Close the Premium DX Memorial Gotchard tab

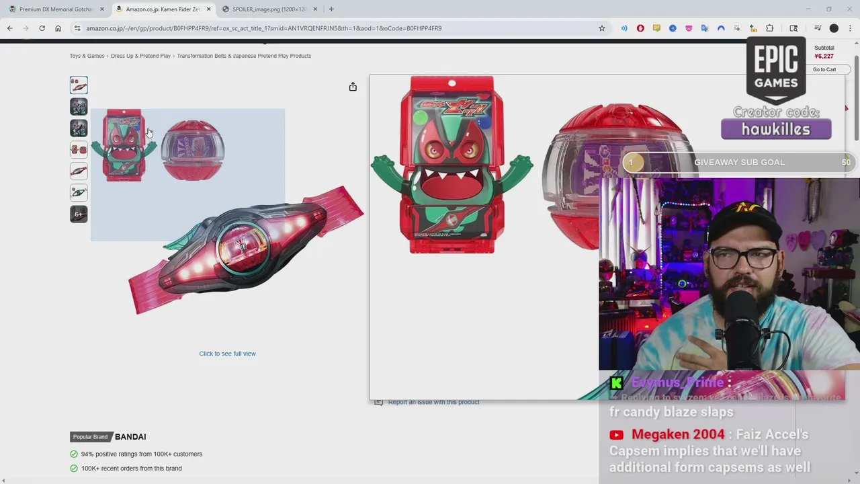(102, 9)
